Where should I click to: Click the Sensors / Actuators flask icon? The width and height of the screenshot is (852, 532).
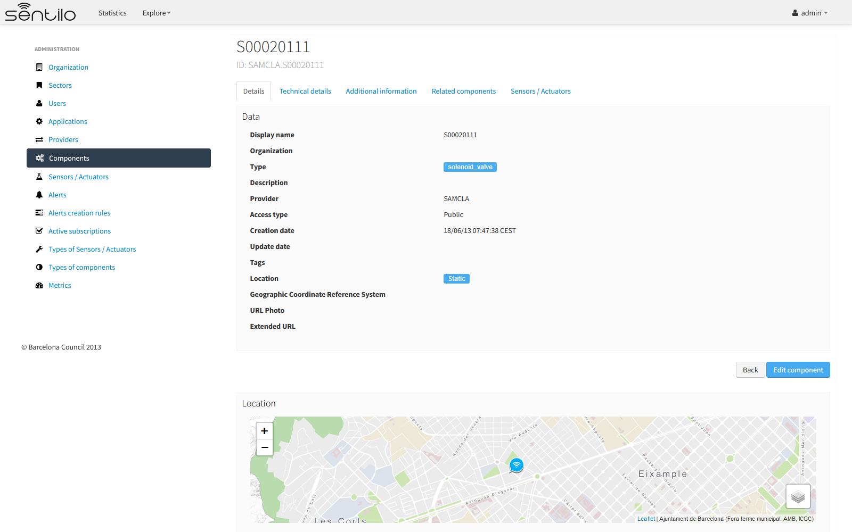(39, 177)
